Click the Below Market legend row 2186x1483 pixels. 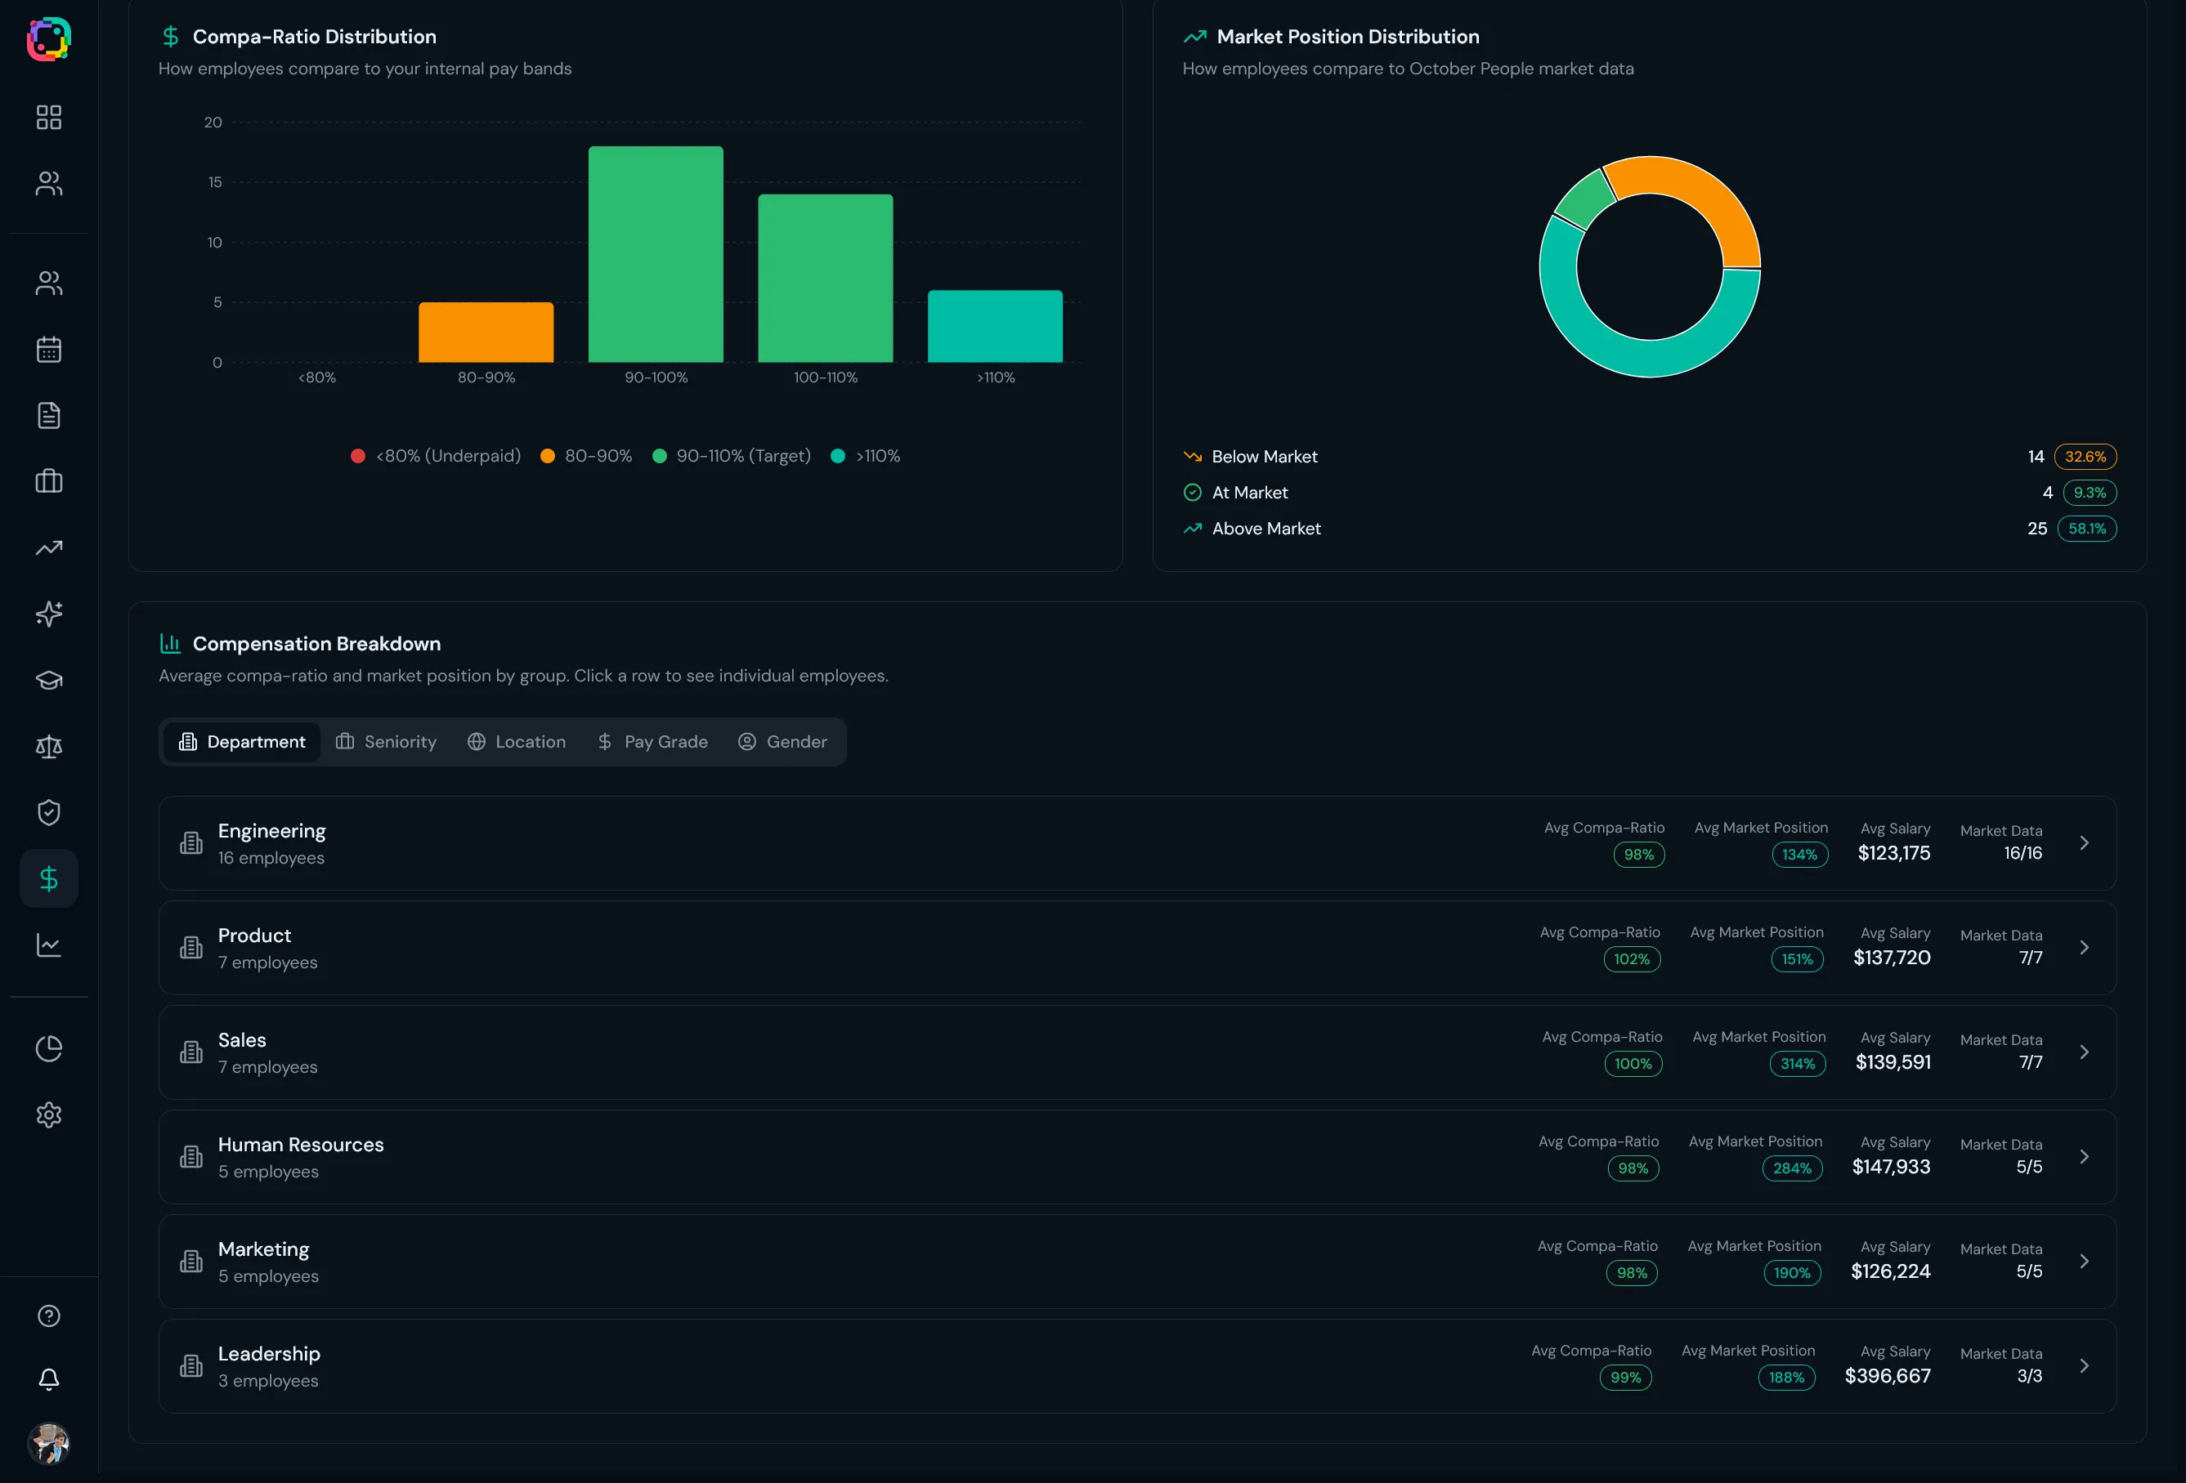tap(1264, 457)
